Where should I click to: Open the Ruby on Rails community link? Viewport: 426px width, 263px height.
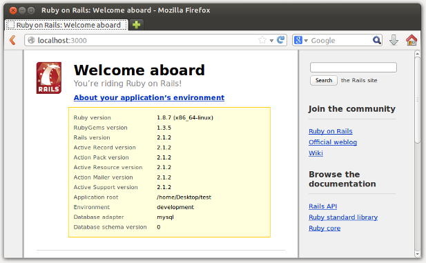(330, 131)
